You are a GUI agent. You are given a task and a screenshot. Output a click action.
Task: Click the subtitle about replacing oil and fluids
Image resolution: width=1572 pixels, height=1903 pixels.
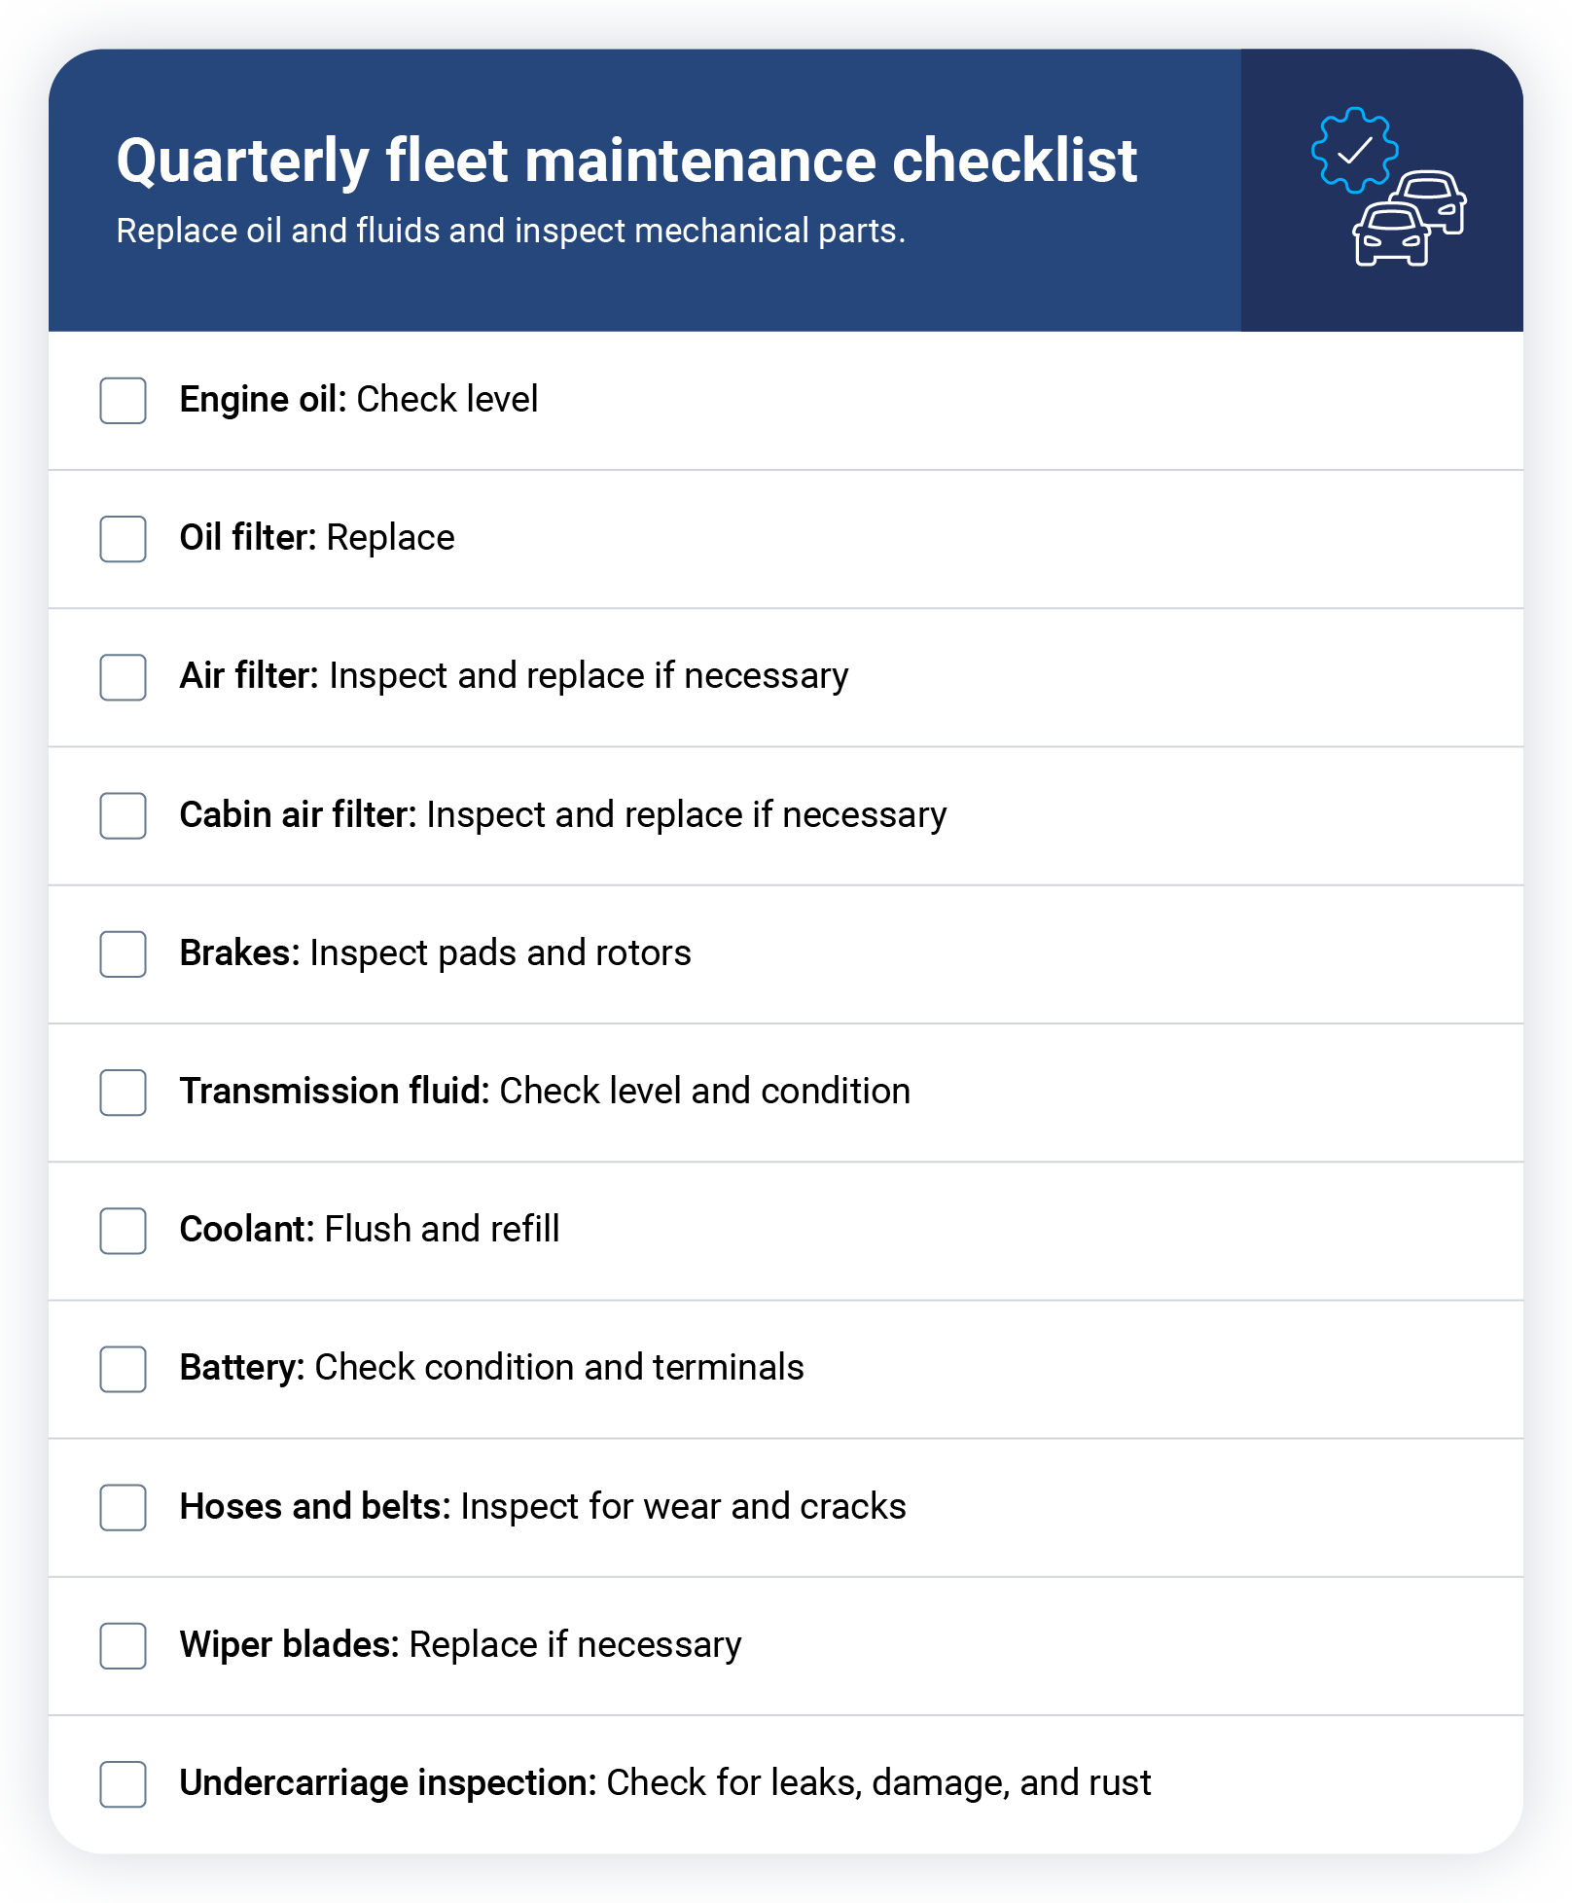511,232
